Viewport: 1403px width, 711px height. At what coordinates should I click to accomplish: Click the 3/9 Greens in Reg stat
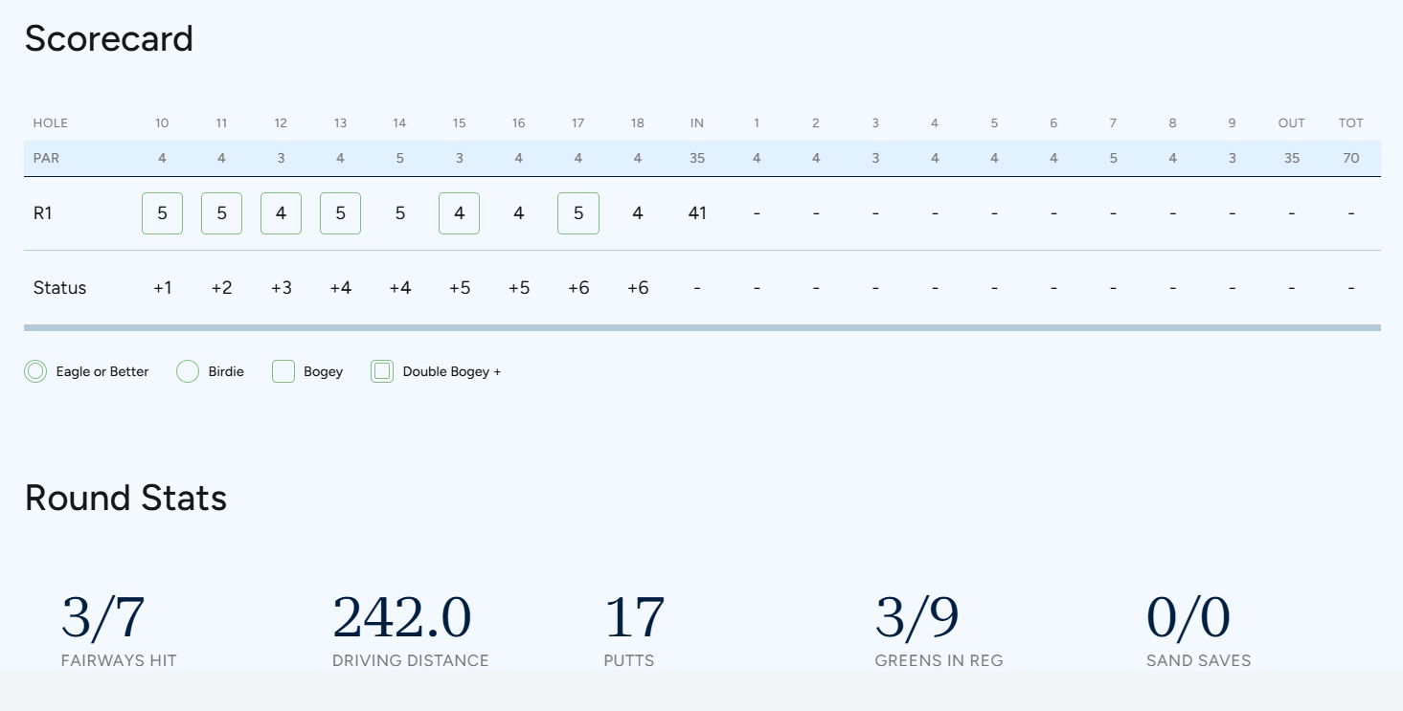pyautogui.click(x=916, y=618)
